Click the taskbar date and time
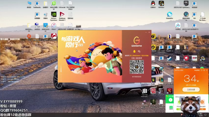Screen dimensions: 209x117 200,115
